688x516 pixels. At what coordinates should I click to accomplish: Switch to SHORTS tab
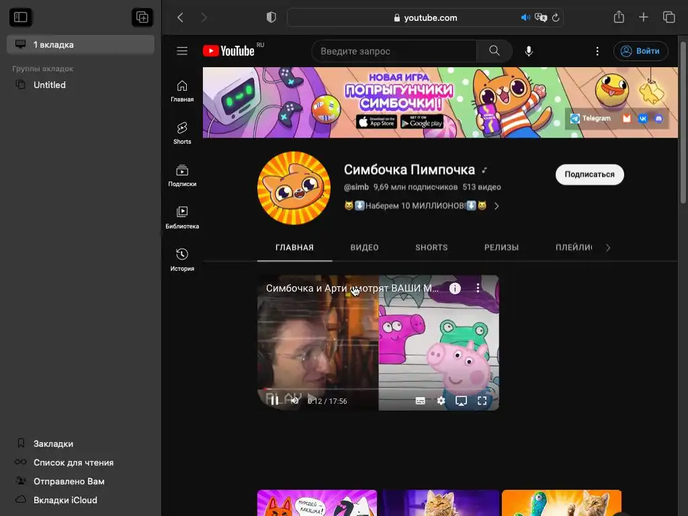[x=431, y=247]
